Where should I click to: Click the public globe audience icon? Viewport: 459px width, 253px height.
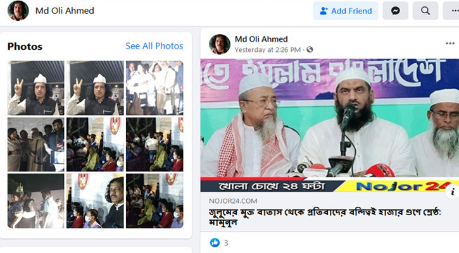[310, 49]
